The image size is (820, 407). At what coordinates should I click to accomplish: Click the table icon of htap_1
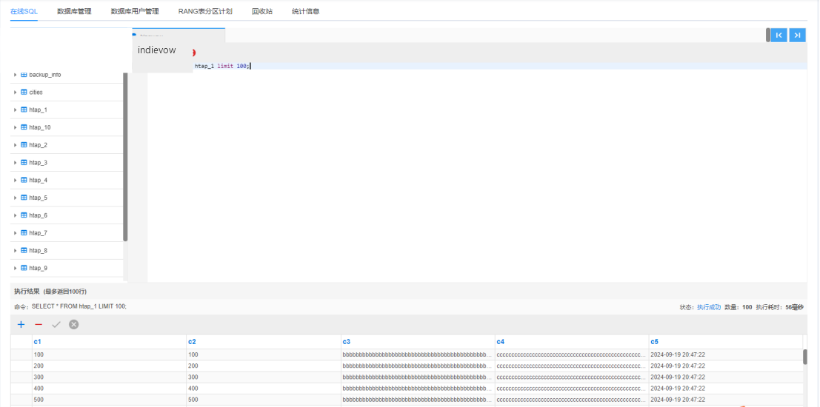(24, 110)
